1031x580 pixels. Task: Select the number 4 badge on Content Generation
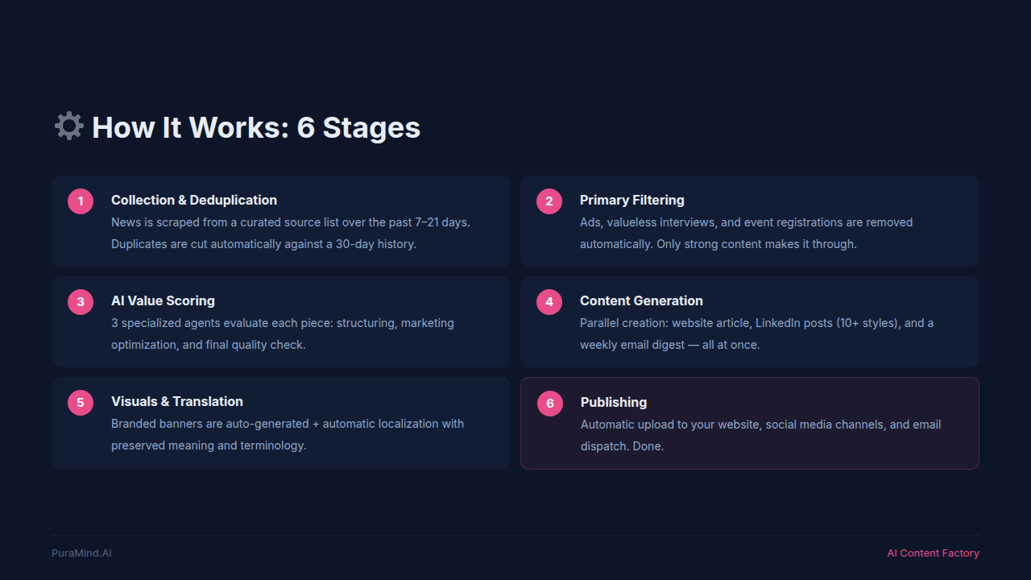tap(549, 301)
